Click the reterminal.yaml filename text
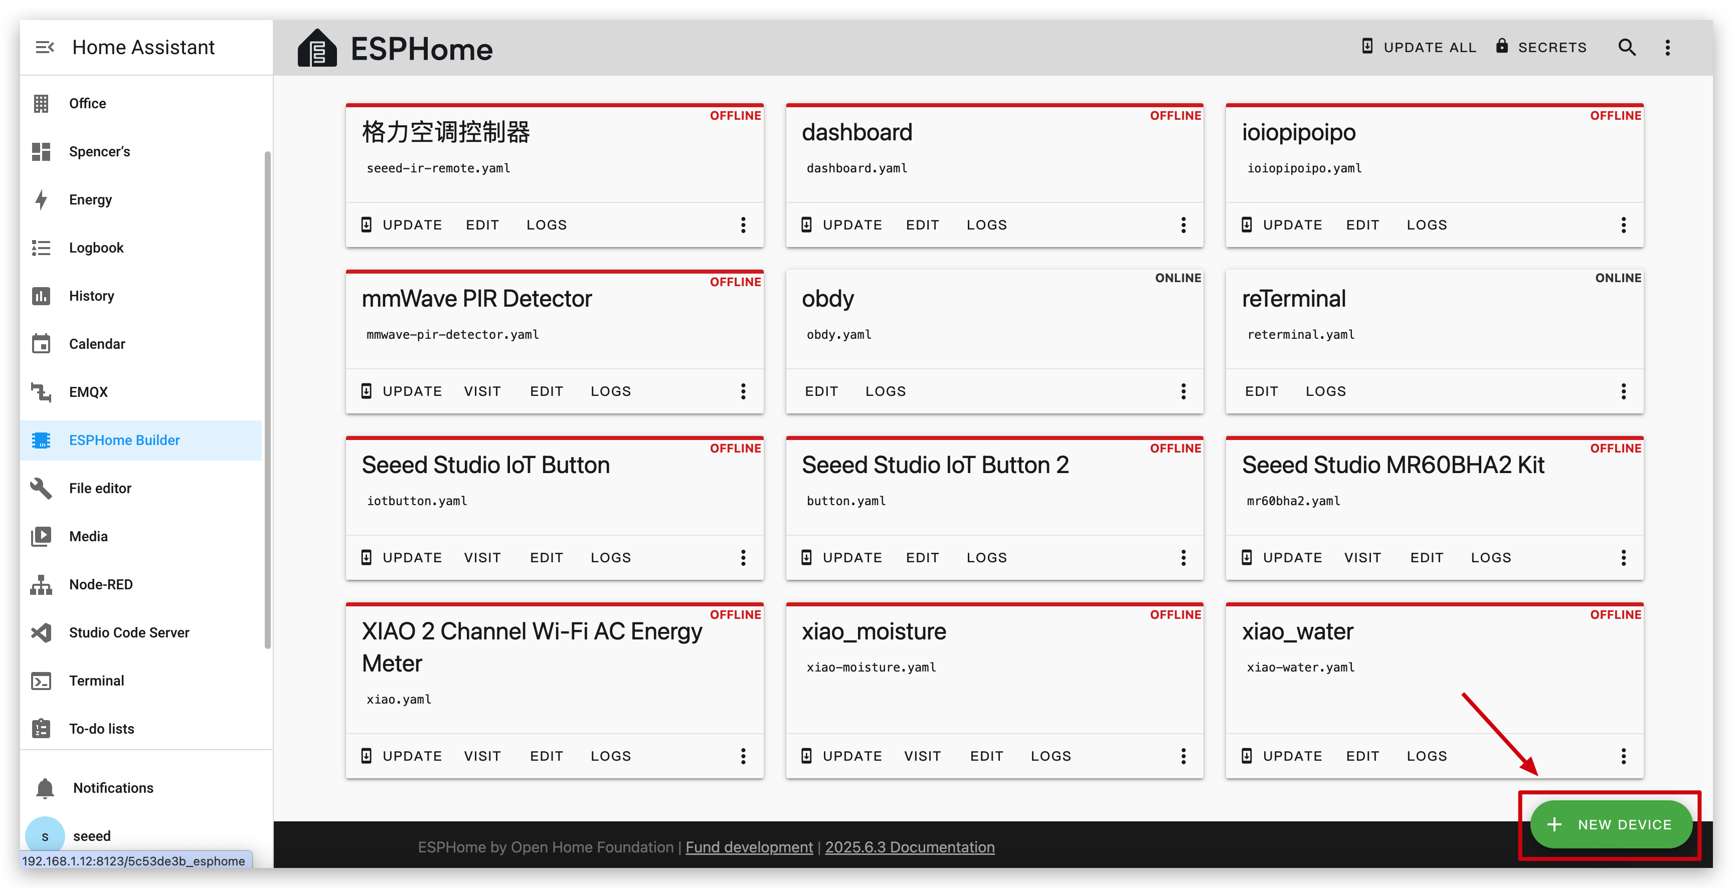Screen dimensions: 1733x888 point(1300,334)
